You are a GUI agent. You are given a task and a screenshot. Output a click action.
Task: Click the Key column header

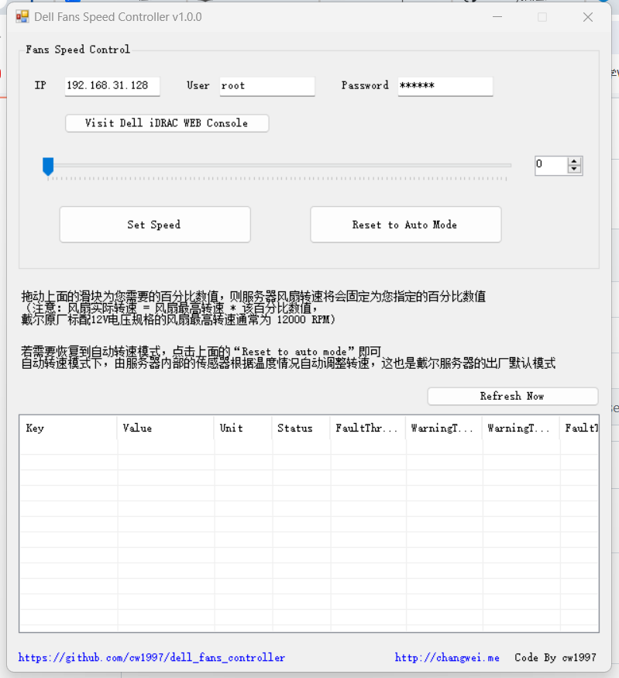(x=68, y=428)
